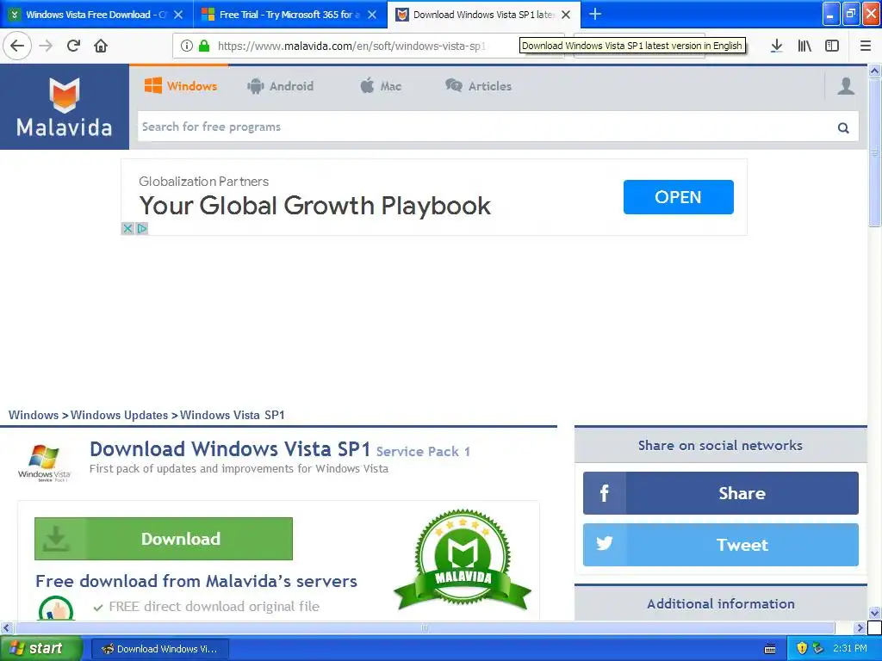Open the Firefox downloads panel
Image resolution: width=882 pixels, height=661 pixels.
tap(777, 46)
